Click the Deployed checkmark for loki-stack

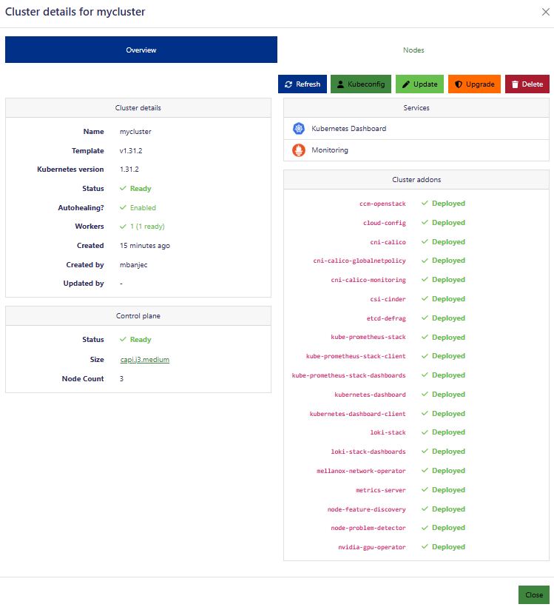(425, 432)
